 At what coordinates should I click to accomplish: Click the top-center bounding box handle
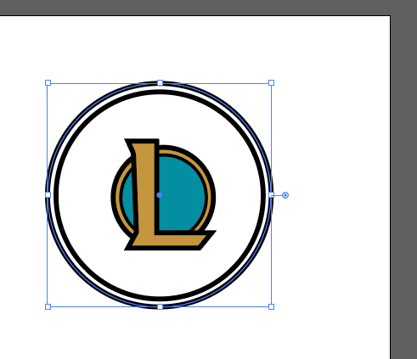pos(160,82)
